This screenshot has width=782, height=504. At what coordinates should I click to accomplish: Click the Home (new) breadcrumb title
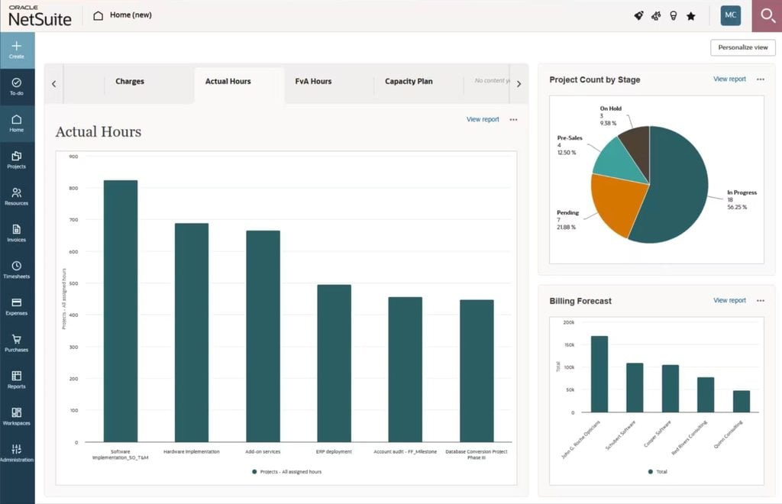coord(131,15)
